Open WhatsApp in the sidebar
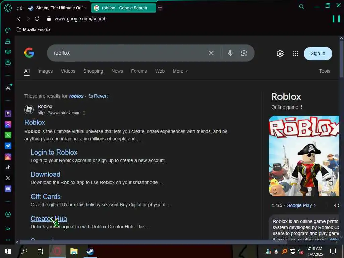344x258 pixels. click(8, 135)
